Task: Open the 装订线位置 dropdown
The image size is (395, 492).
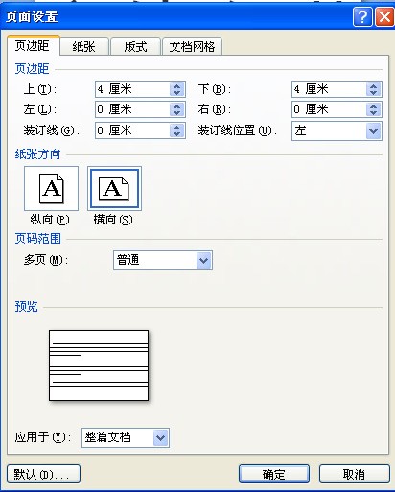Action: (x=374, y=130)
